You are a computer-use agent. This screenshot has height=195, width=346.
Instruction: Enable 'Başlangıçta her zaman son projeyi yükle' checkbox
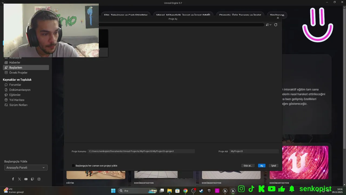(73, 165)
